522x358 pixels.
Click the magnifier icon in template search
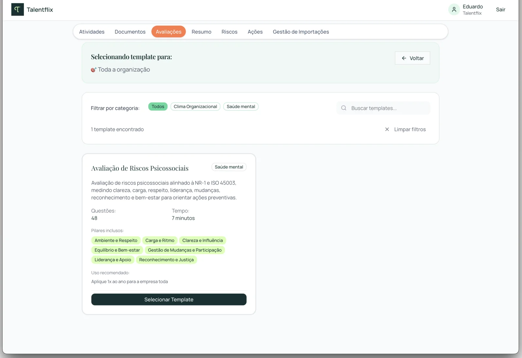344,108
